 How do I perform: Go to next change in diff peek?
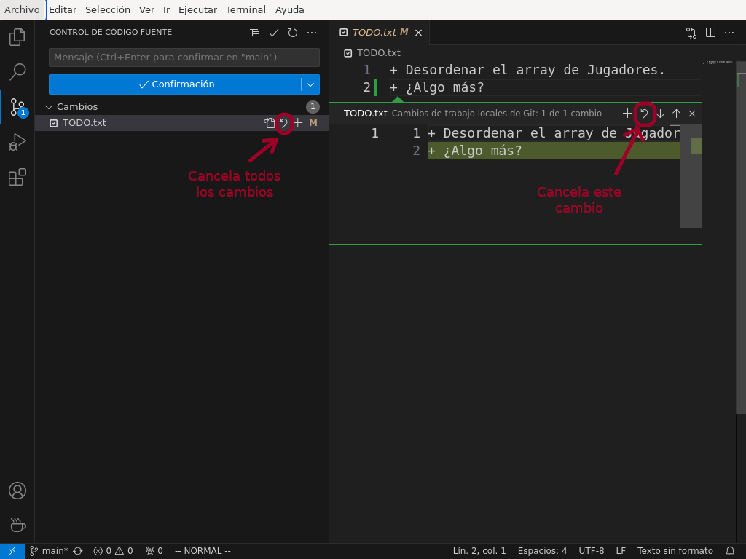[660, 114]
